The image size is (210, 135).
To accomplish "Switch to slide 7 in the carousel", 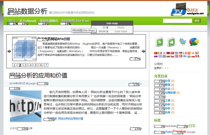I will [46, 65].
